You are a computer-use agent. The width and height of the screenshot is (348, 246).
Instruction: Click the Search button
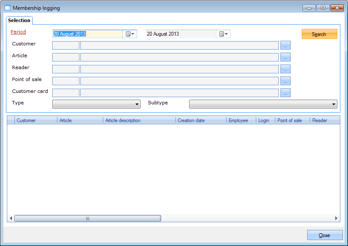coord(319,34)
